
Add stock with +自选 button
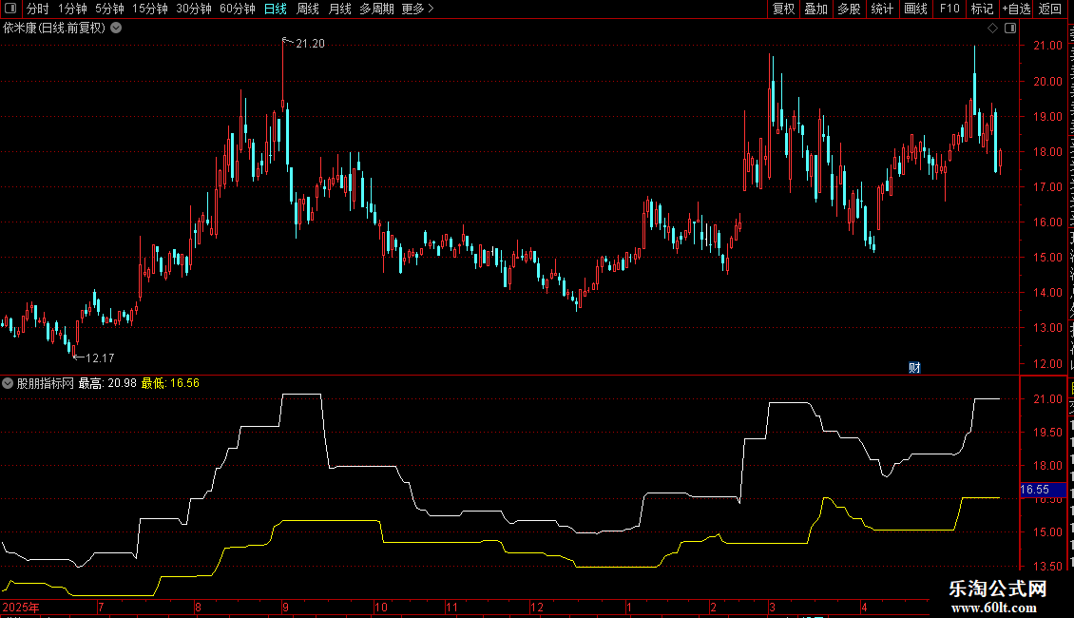1016,9
